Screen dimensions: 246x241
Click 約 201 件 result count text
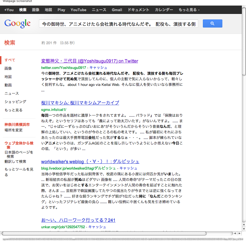(x=49, y=43)
